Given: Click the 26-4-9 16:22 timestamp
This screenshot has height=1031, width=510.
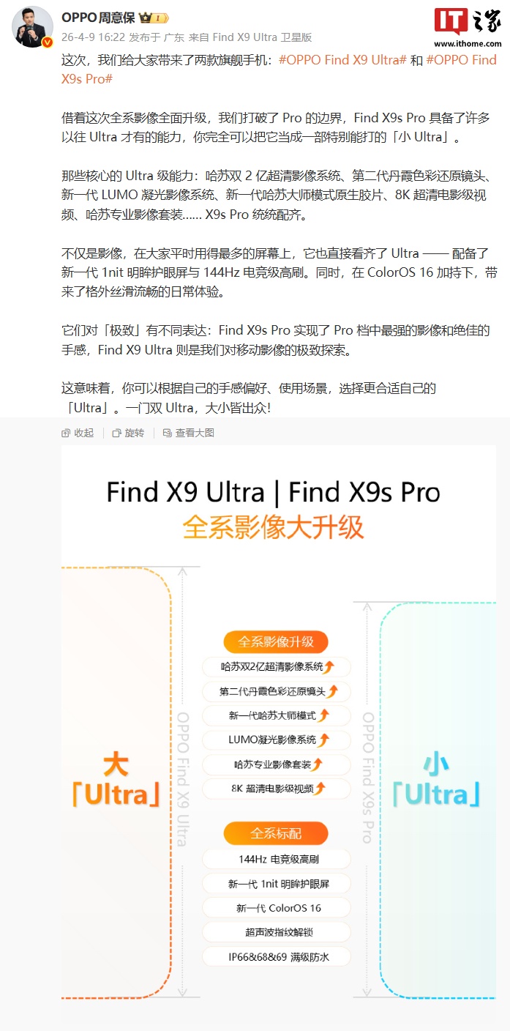Looking at the screenshot, I should pyautogui.click(x=93, y=37).
